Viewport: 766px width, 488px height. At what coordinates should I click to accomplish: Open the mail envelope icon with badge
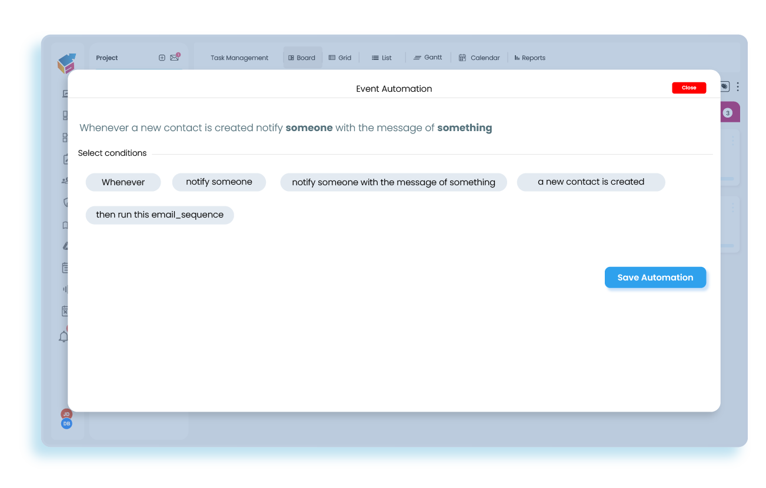[174, 58]
